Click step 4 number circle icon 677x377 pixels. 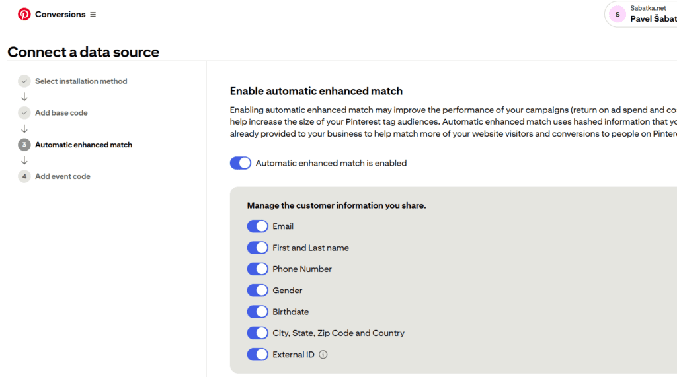coord(24,176)
